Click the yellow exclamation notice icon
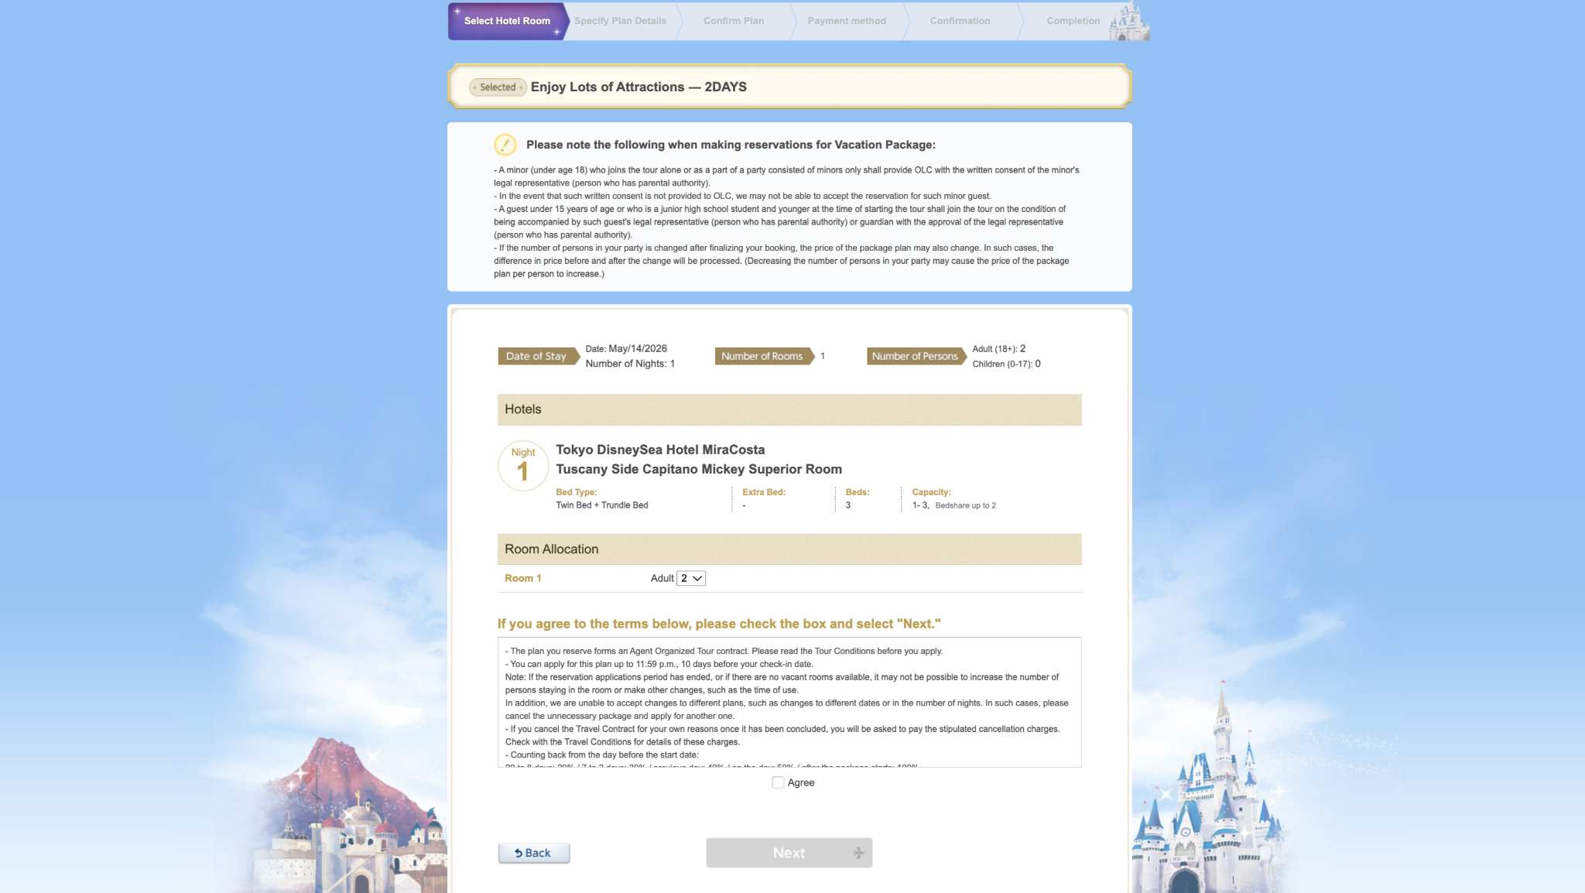 pos(505,145)
